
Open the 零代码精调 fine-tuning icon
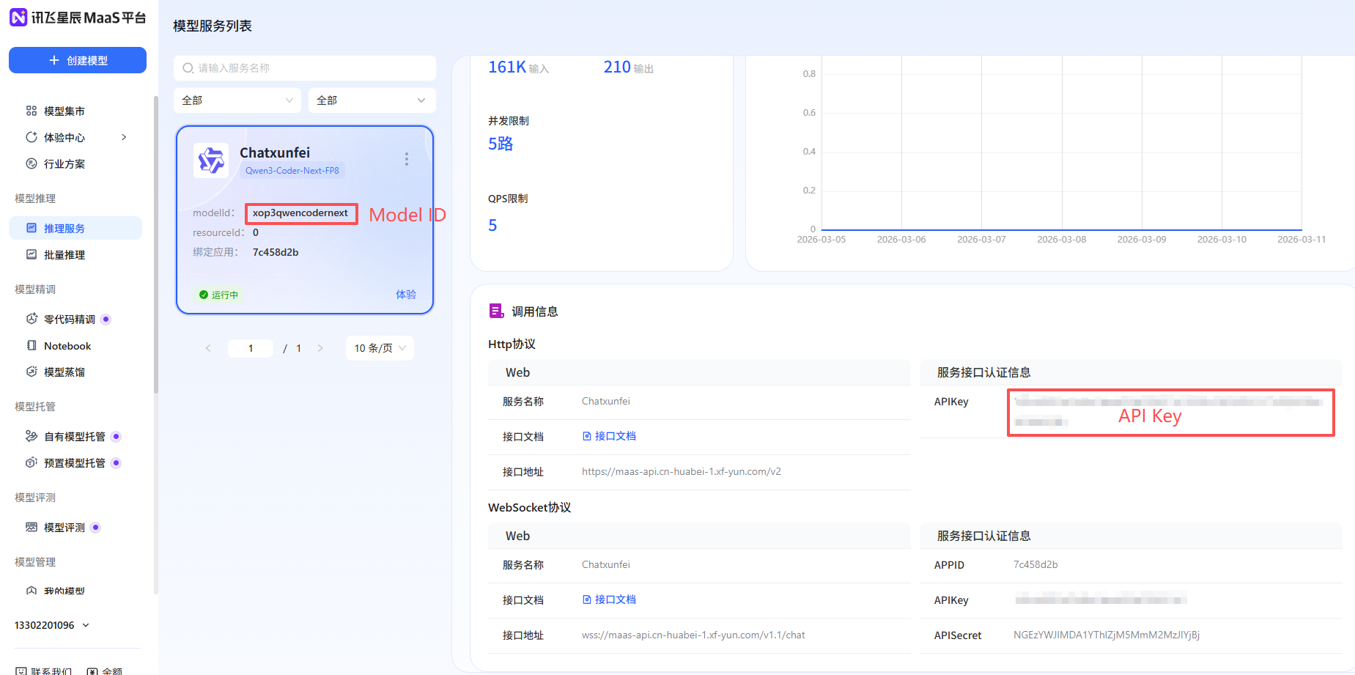point(31,319)
